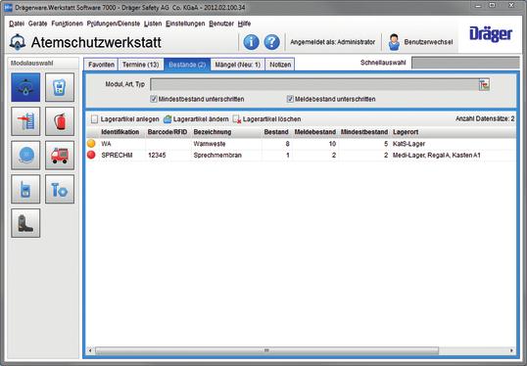Toggle Mindestbestand unterschritten checkbox
527x366 pixels.
154,99
